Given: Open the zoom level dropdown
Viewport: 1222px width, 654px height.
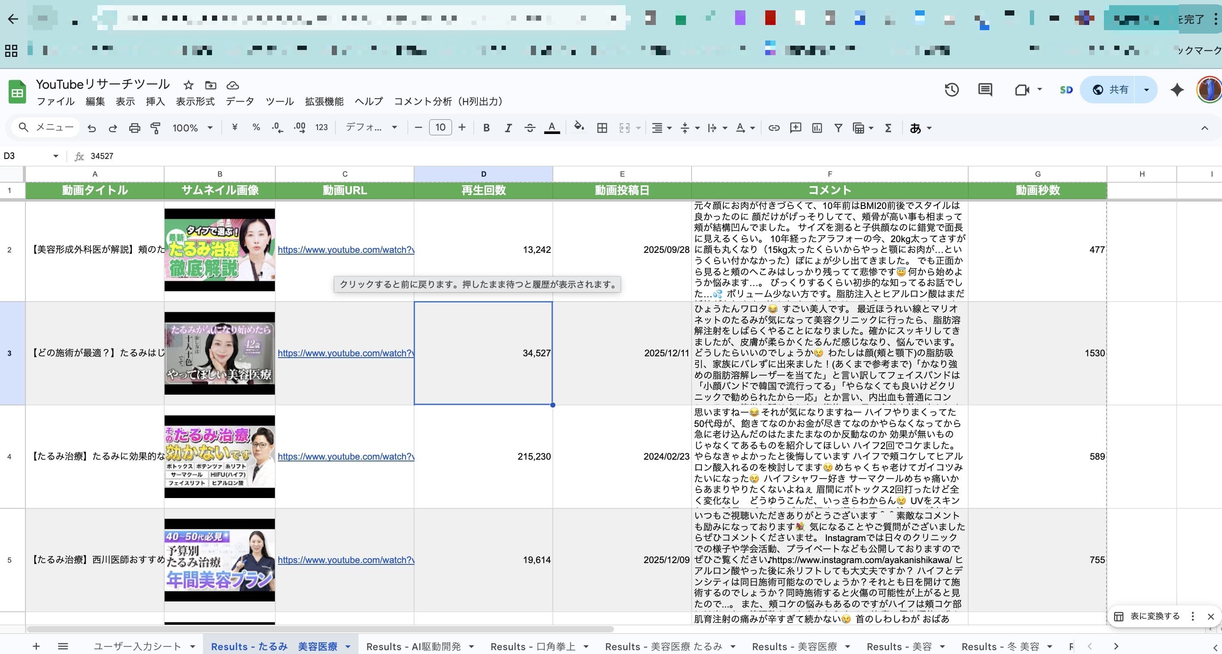Looking at the screenshot, I should pyautogui.click(x=192, y=128).
